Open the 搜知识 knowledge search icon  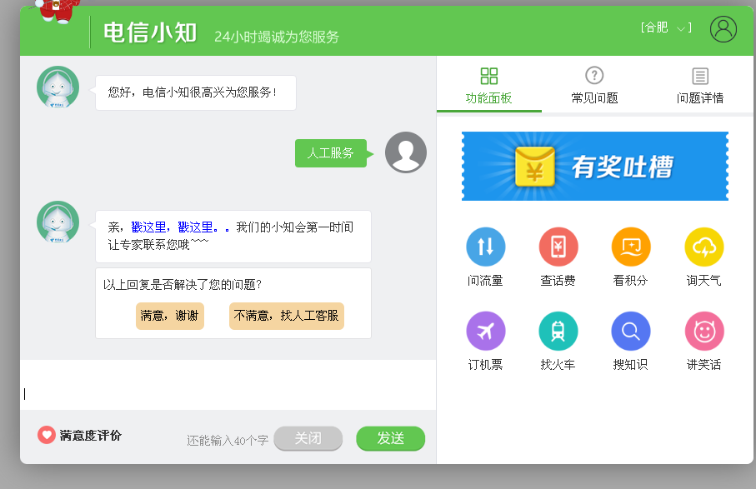pyautogui.click(x=631, y=331)
